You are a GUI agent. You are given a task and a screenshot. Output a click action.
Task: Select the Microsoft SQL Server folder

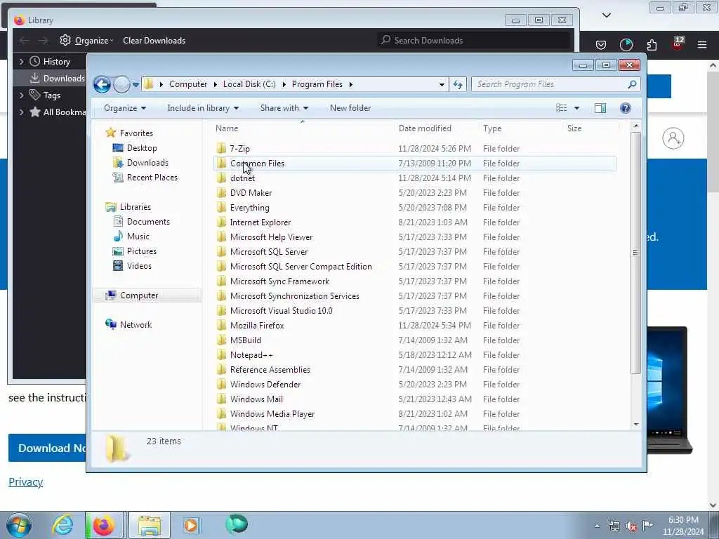269,252
